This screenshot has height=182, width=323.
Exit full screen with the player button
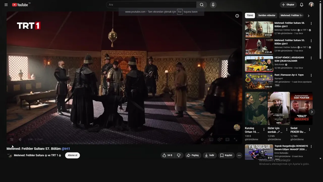click(x=235, y=140)
